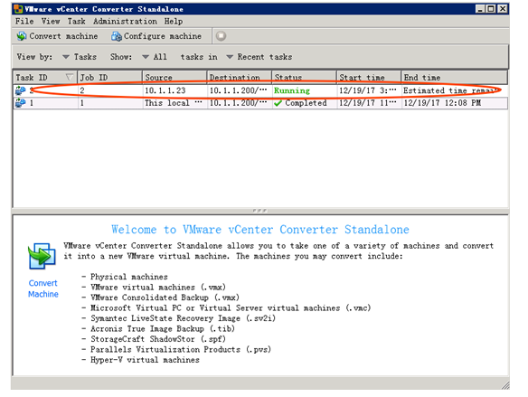Click the Convert machine toolbar button
Screen dimensions: 528x397
pos(57,36)
